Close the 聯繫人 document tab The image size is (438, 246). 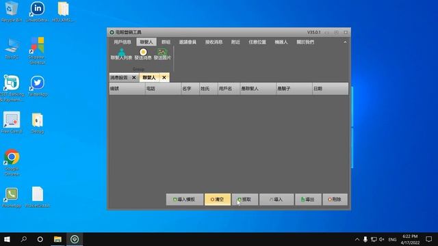coord(164,77)
